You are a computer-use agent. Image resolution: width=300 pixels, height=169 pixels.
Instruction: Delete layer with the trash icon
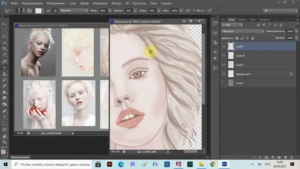[292, 157]
